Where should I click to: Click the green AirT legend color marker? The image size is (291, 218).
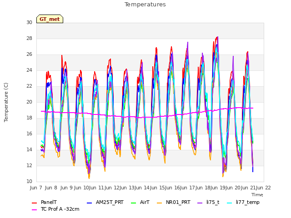point(134,203)
